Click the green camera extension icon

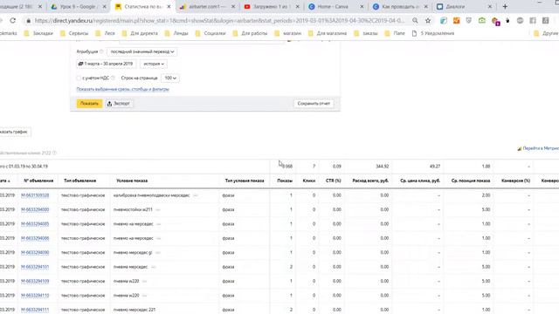[482, 21]
